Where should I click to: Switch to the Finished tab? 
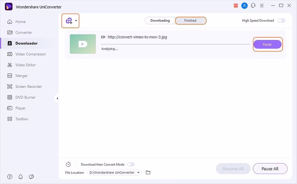point(190,21)
